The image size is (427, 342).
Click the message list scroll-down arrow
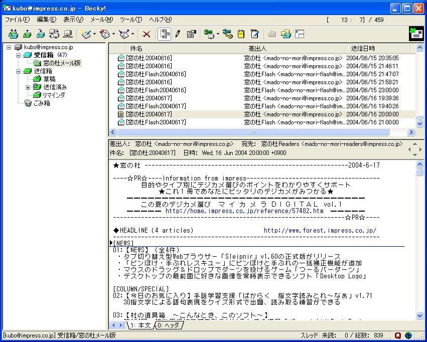click(419, 123)
